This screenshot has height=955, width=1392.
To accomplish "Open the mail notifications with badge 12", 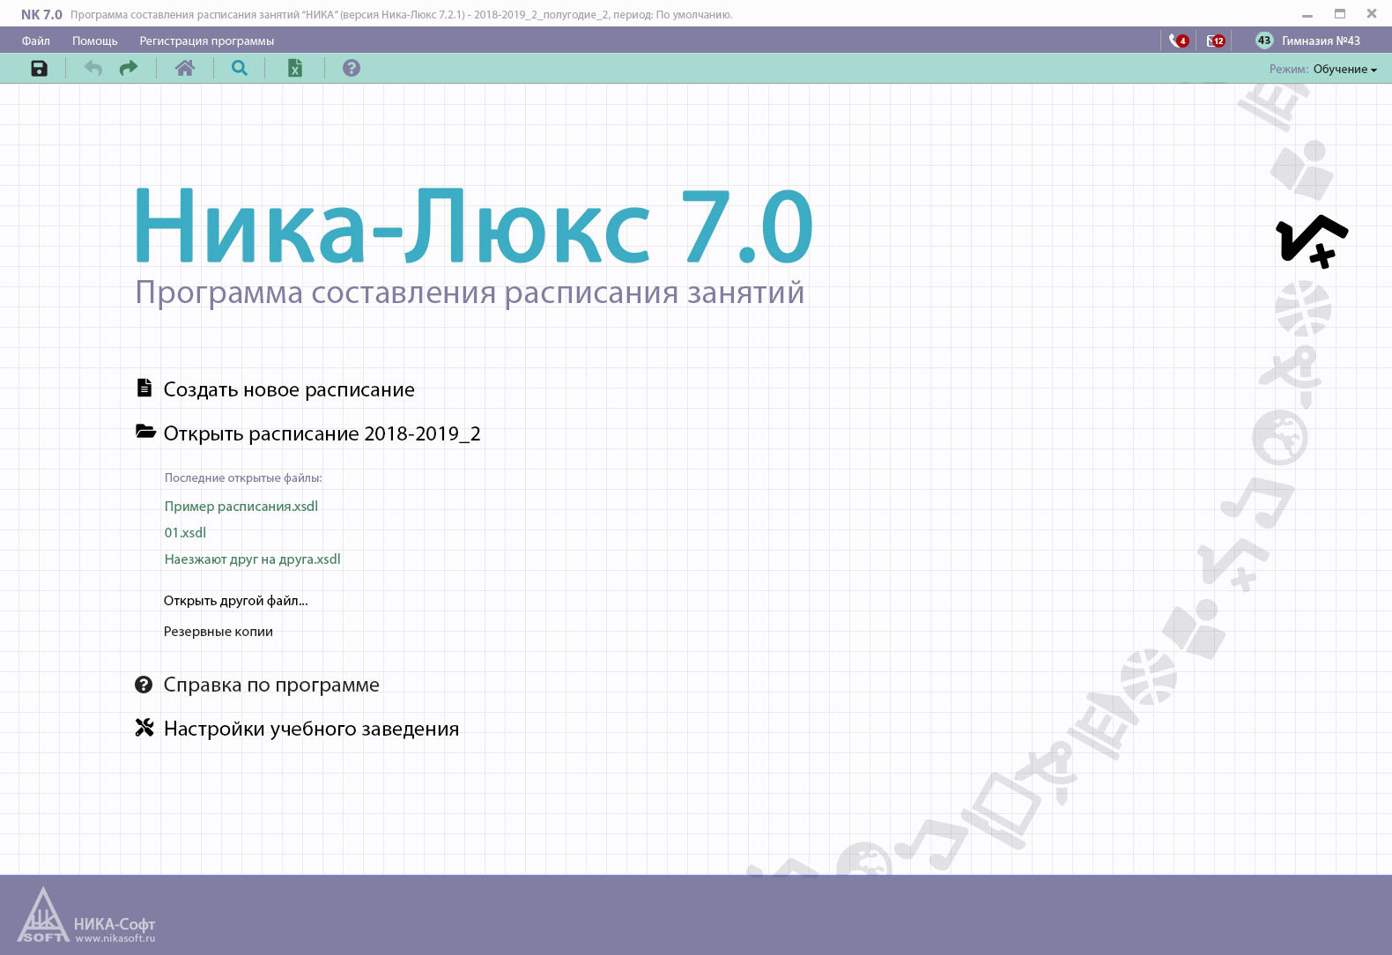I will [x=1216, y=41].
